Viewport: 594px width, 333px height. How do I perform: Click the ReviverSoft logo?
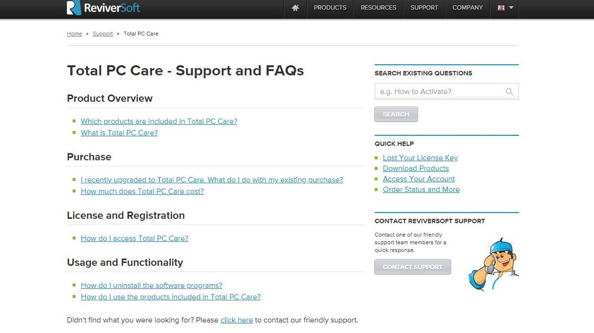tap(102, 8)
